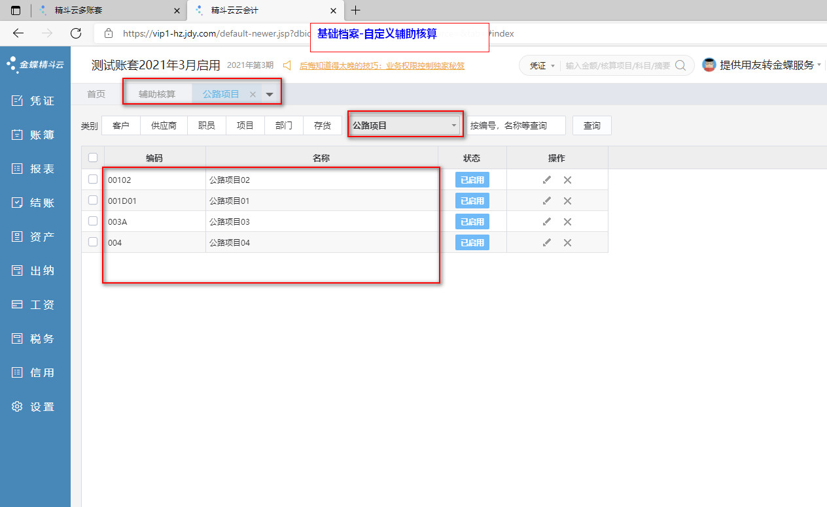The width and height of the screenshot is (827, 507).
Task: Expand the 公路项目 category dropdown
Action: click(404, 125)
